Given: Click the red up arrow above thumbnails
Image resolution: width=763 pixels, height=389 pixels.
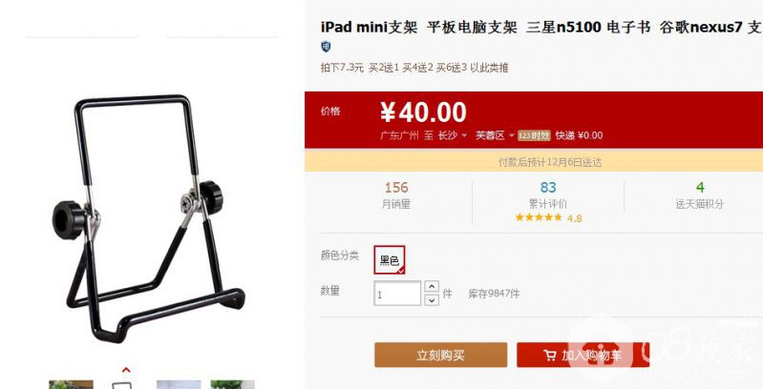Looking at the screenshot, I should (126, 371).
